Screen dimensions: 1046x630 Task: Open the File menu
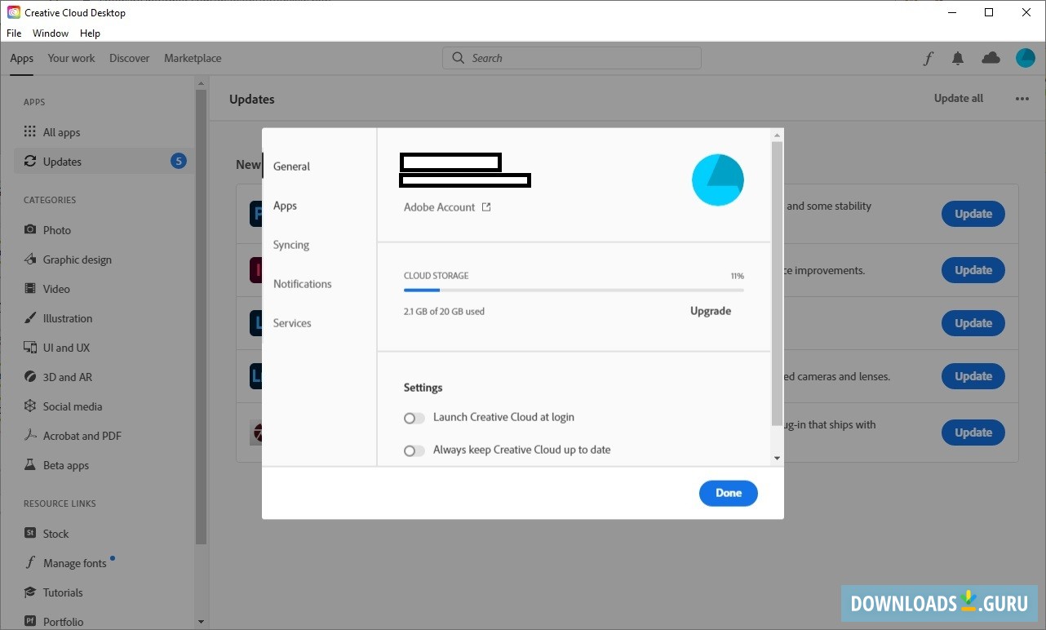pos(13,33)
